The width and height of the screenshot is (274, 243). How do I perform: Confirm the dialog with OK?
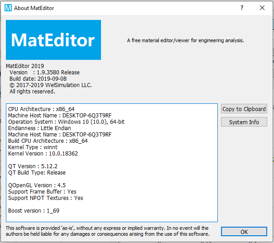click(x=244, y=232)
